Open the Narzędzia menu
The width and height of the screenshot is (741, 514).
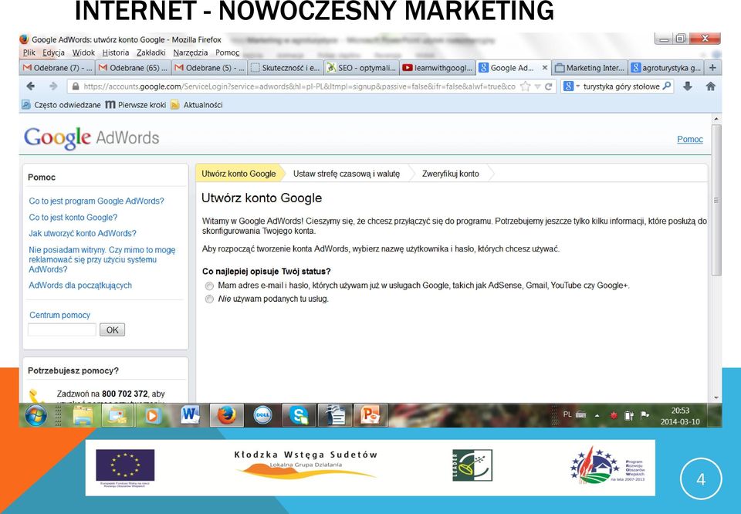pyautogui.click(x=191, y=52)
